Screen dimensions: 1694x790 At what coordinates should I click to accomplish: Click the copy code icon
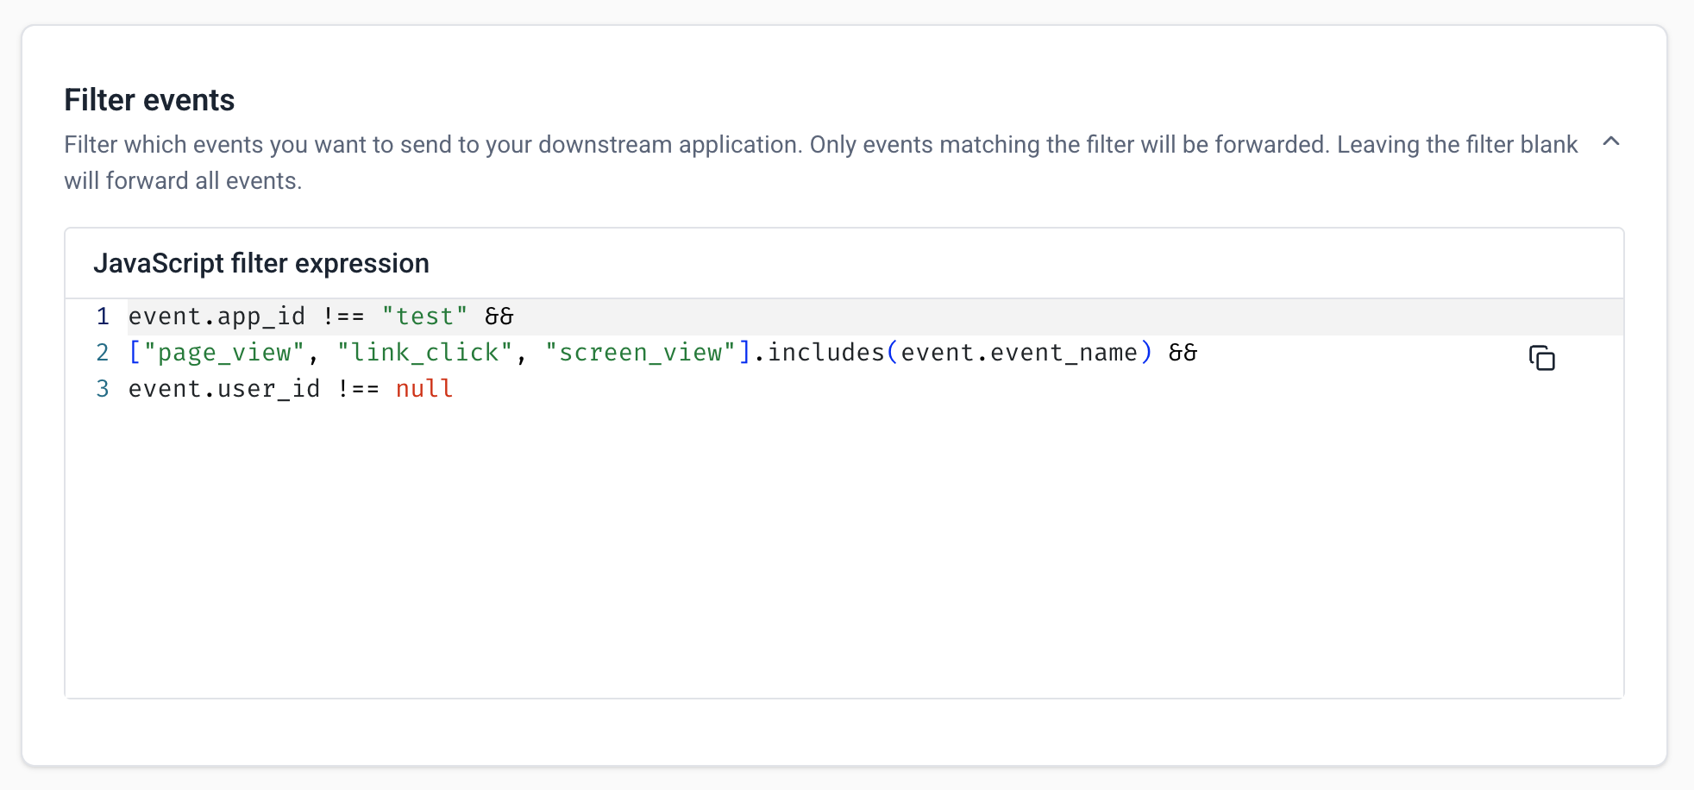(x=1543, y=358)
